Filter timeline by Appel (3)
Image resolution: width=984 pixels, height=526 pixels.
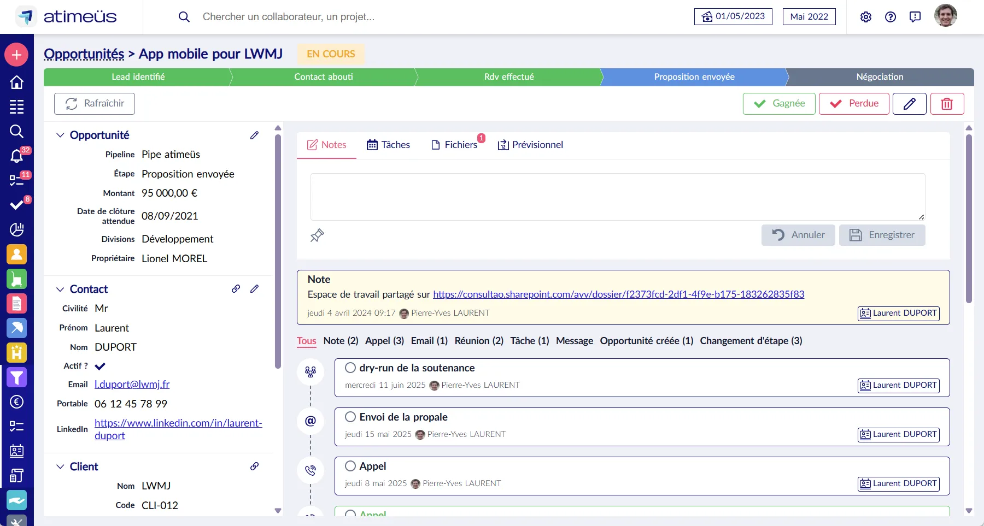[x=384, y=341]
